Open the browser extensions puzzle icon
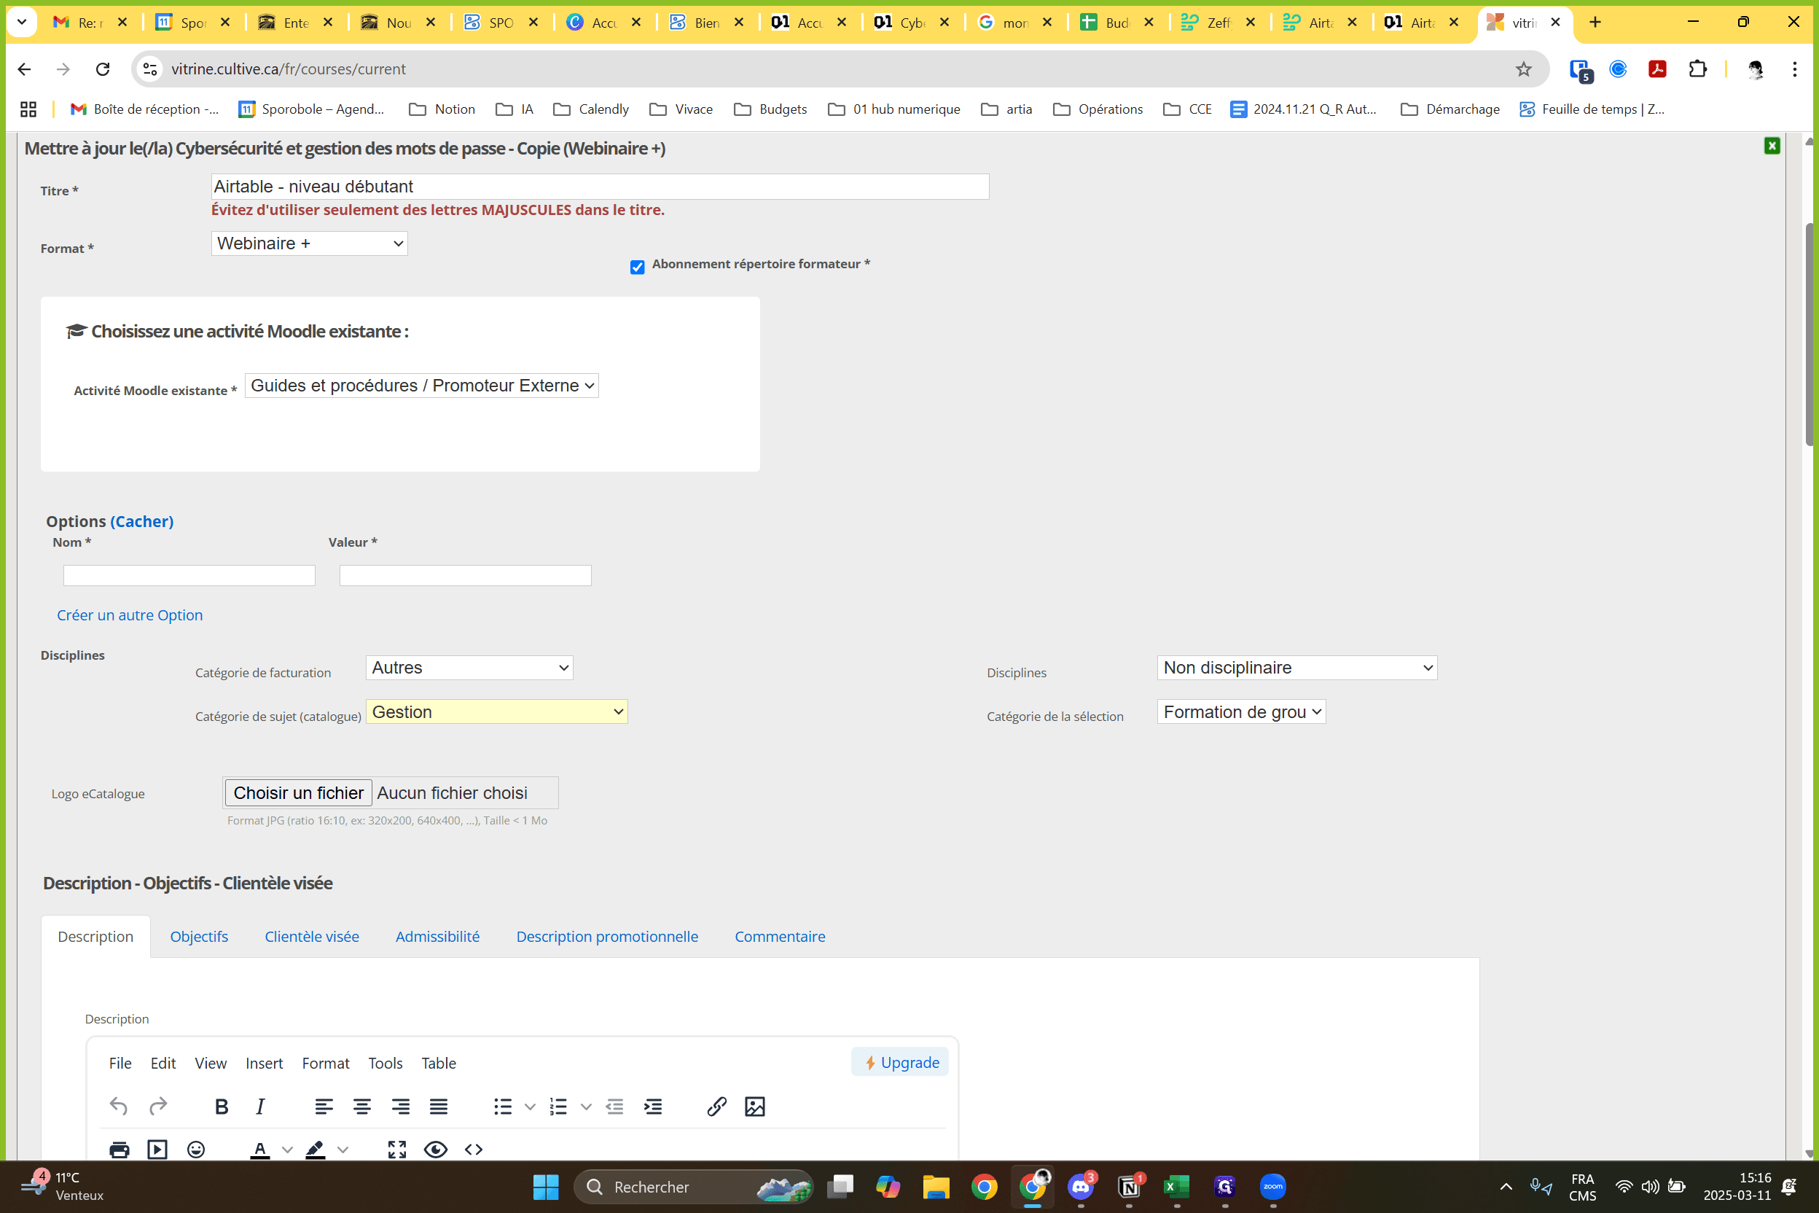 click(x=1697, y=69)
